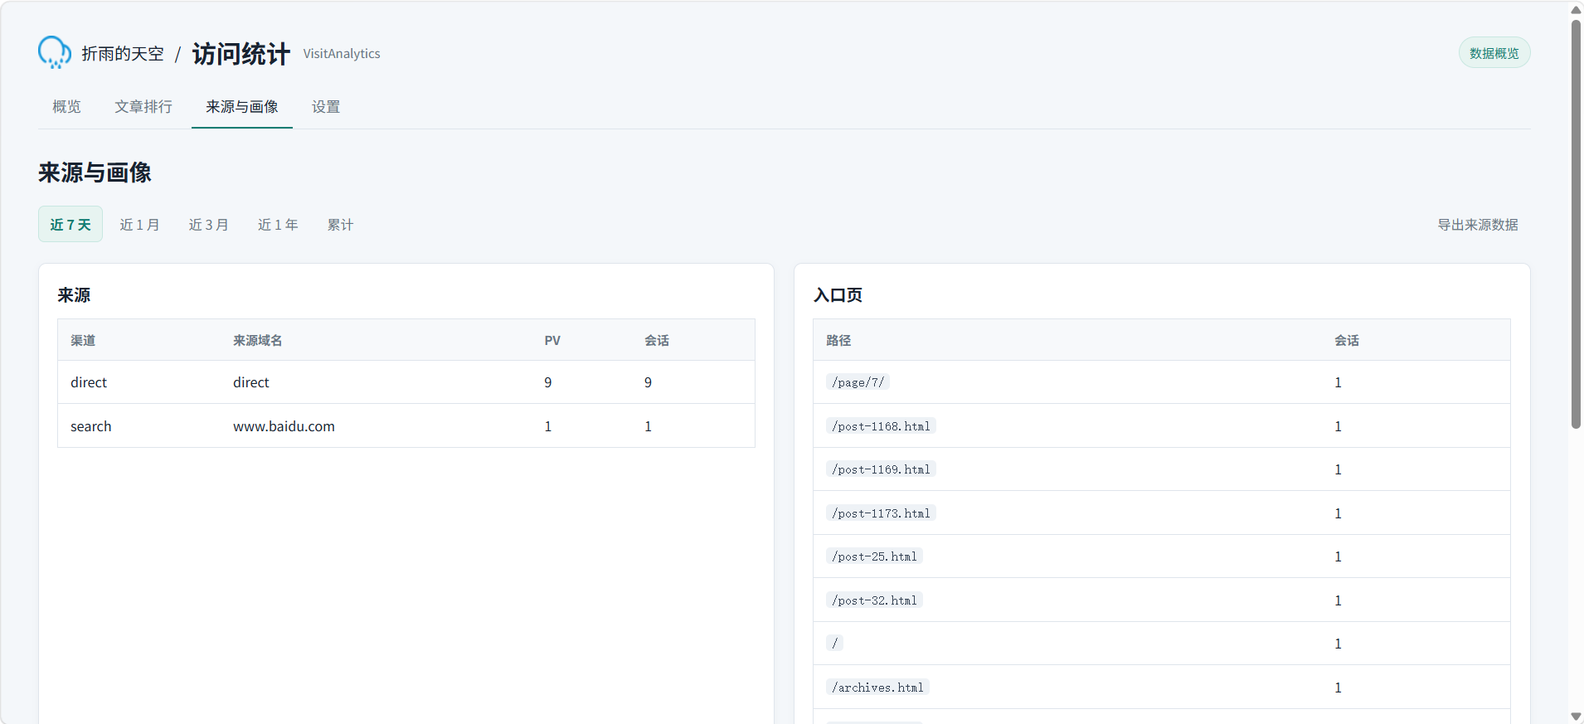
Task: Click the rain cloud logo icon
Action: [55, 52]
